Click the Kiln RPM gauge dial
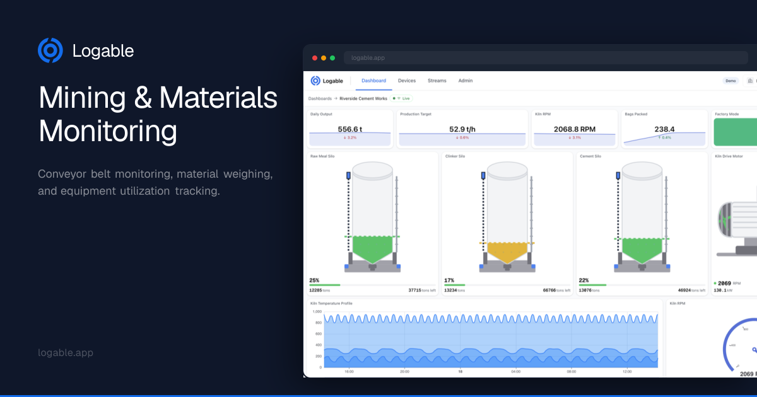This screenshot has height=397, width=757. tap(741, 345)
